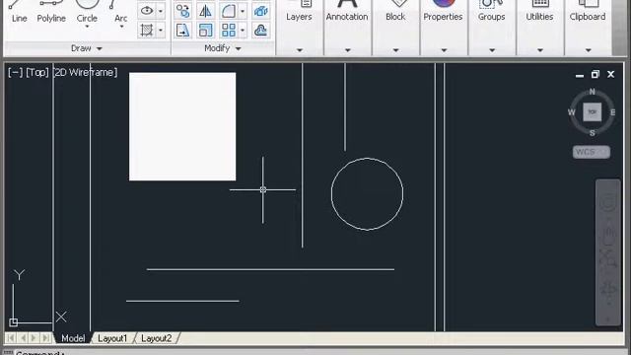Image resolution: width=631 pixels, height=355 pixels.
Task: Expand the arrow below Utilities
Action: pos(540,50)
